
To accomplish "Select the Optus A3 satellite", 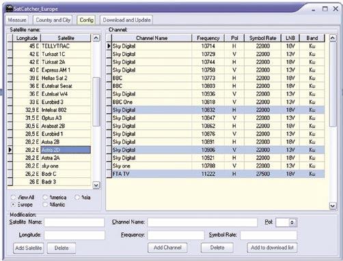I will [x=52, y=118].
